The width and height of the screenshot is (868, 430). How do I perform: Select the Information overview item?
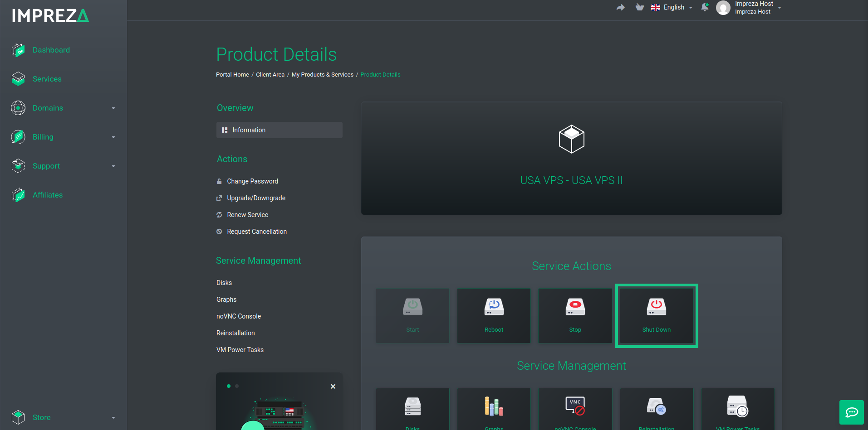coord(280,130)
